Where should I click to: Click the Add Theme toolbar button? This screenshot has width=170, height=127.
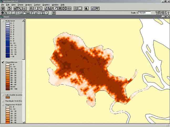(9, 8)
